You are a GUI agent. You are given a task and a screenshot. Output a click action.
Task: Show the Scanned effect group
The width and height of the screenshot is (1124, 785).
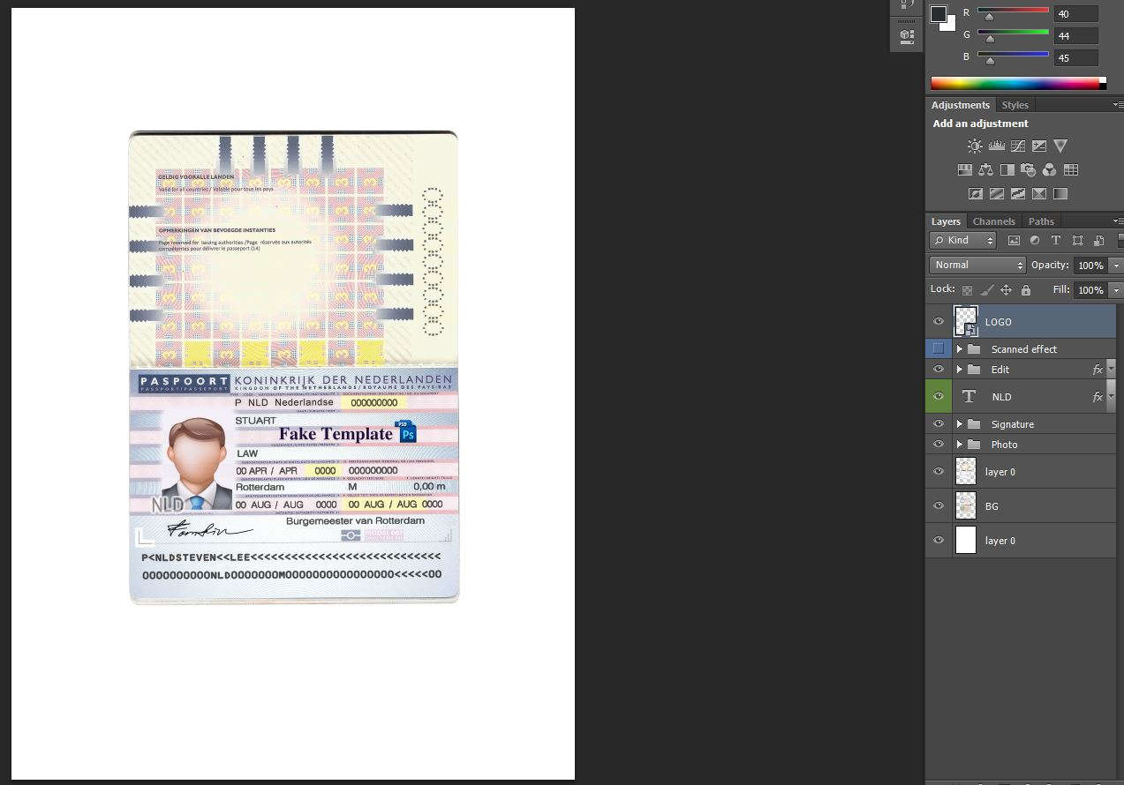pyautogui.click(x=939, y=348)
